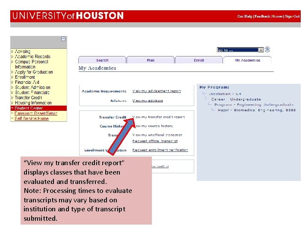Image resolution: width=308 pixels, height=231 pixels.
Task: Open View my transfer credit report
Action: pos(159,117)
